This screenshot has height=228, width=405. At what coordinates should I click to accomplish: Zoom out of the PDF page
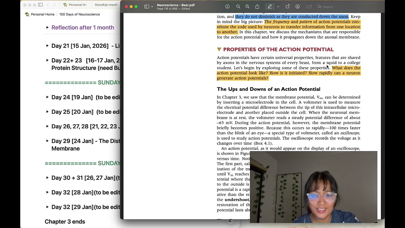[x=238, y=7]
